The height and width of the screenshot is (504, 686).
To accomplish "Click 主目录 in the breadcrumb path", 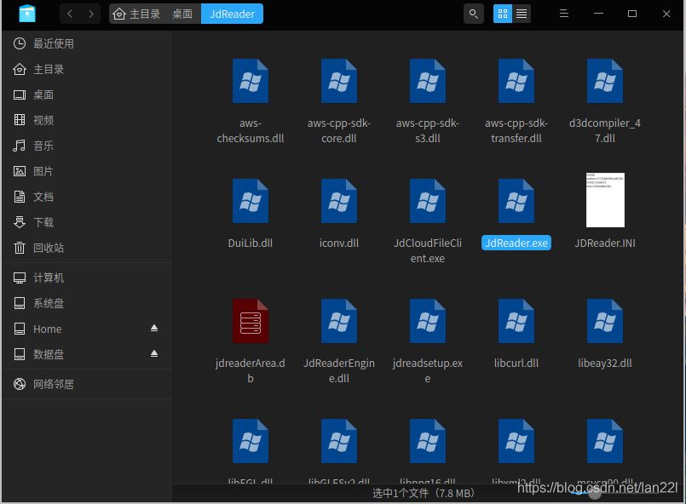I will click(136, 14).
